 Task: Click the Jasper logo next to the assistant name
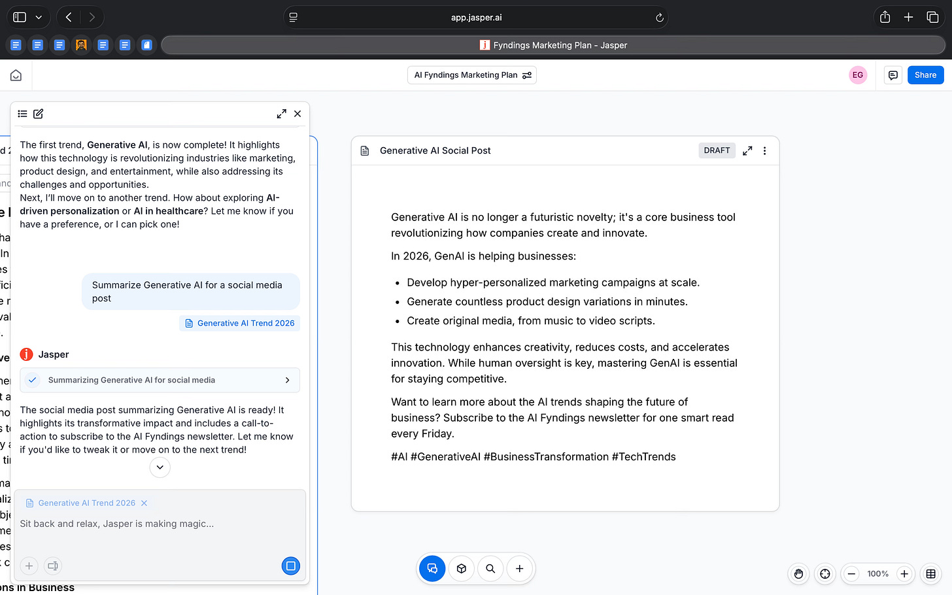click(x=26, y=354)
